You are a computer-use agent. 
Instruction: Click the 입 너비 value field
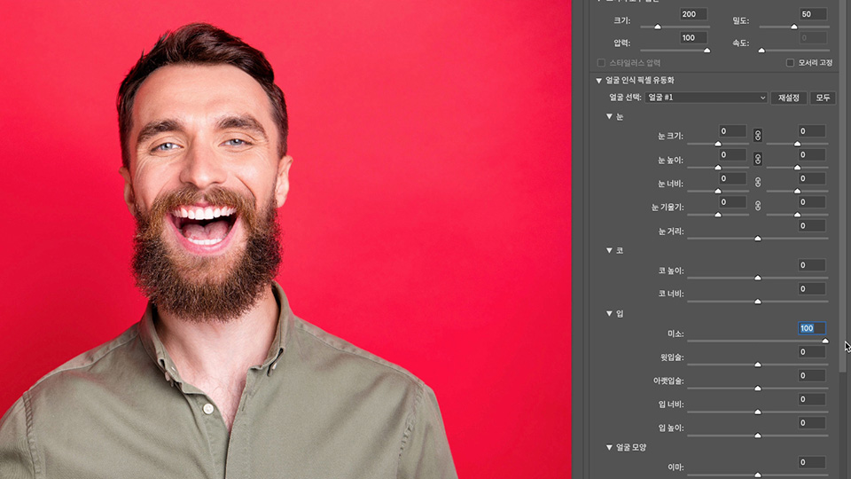pos(812,399)
